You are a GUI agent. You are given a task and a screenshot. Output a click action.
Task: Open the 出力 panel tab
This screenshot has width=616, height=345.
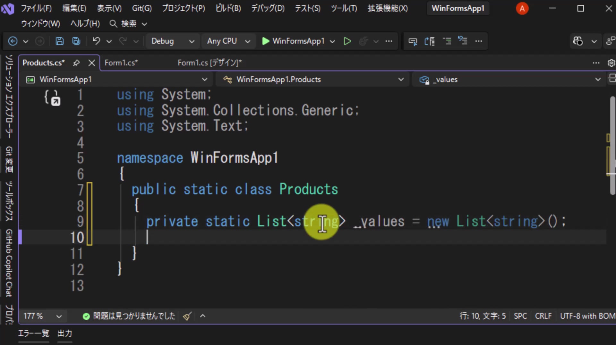pos(65,333)
